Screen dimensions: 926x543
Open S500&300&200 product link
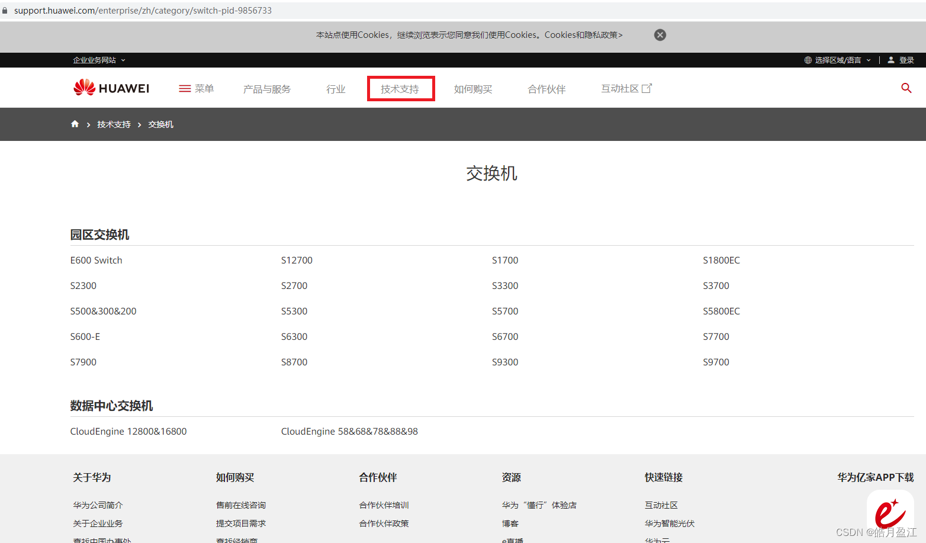point(103,311)
